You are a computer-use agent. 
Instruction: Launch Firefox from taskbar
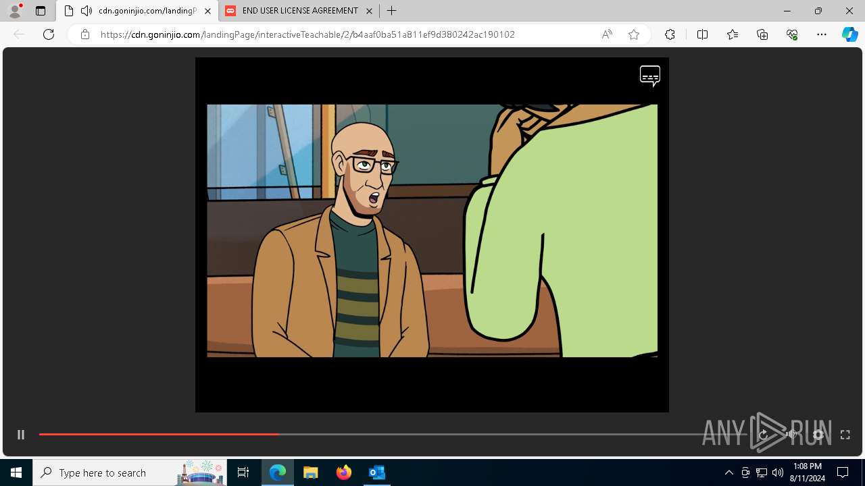coord(344,473)
